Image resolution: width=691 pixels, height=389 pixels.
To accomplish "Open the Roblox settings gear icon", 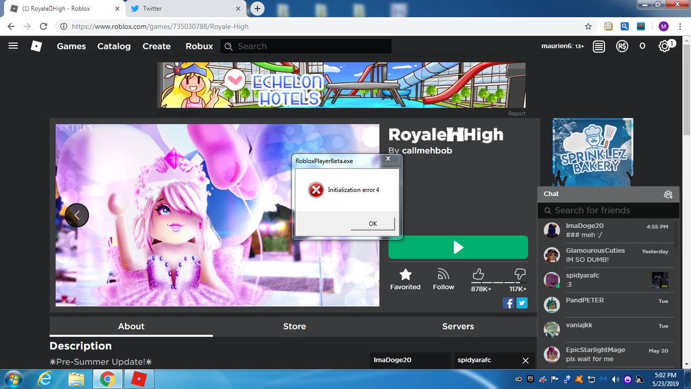I will [664, 46].
